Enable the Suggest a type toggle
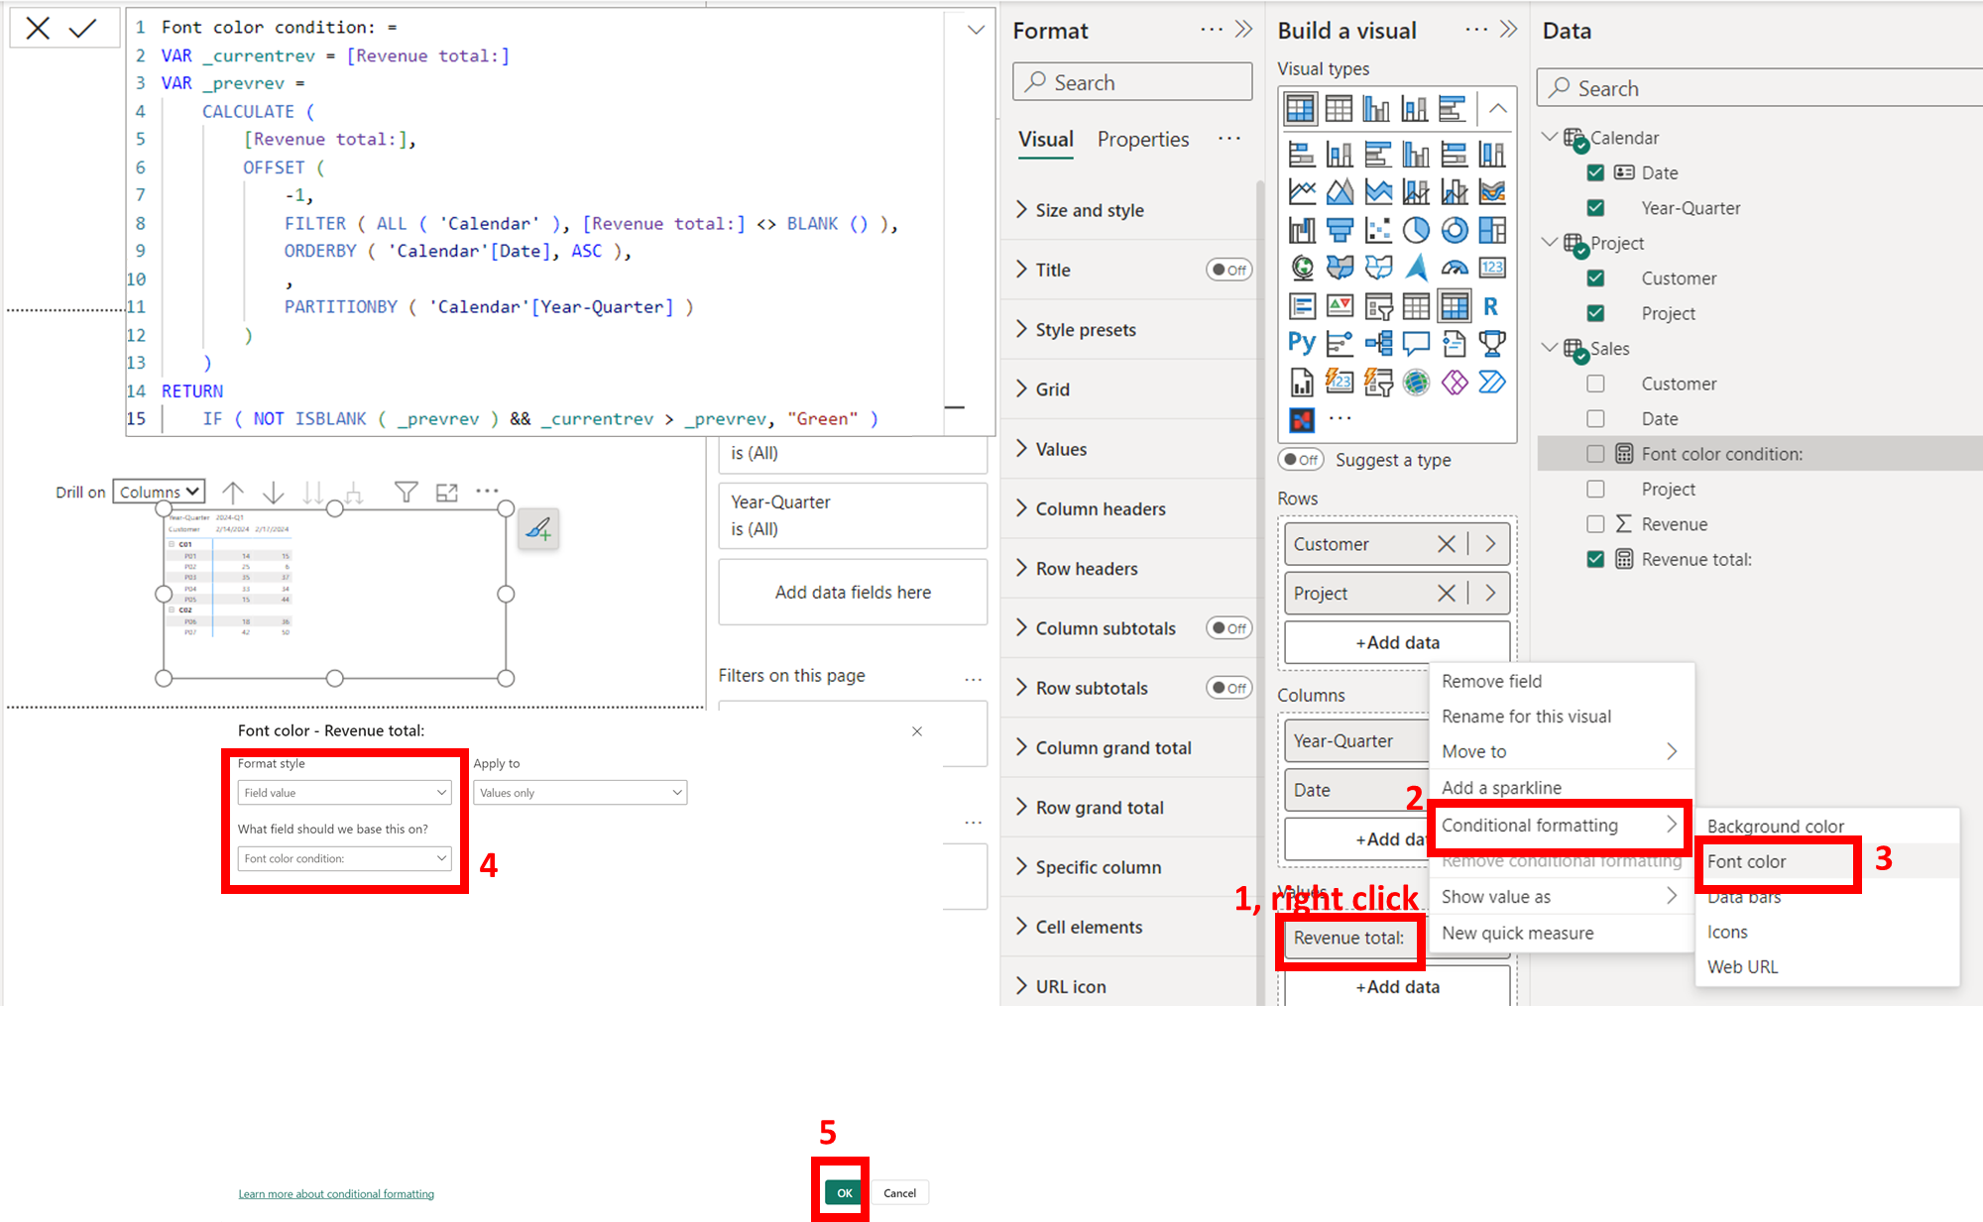 point(1301,460)
